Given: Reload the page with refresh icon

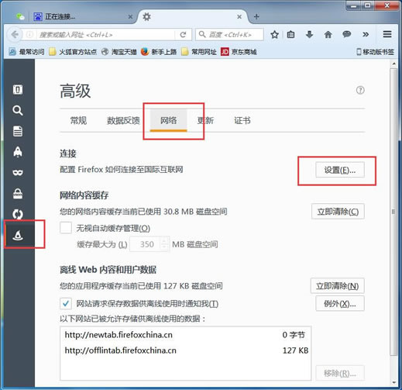Looking at the screenshot, I should coord(183,35).
